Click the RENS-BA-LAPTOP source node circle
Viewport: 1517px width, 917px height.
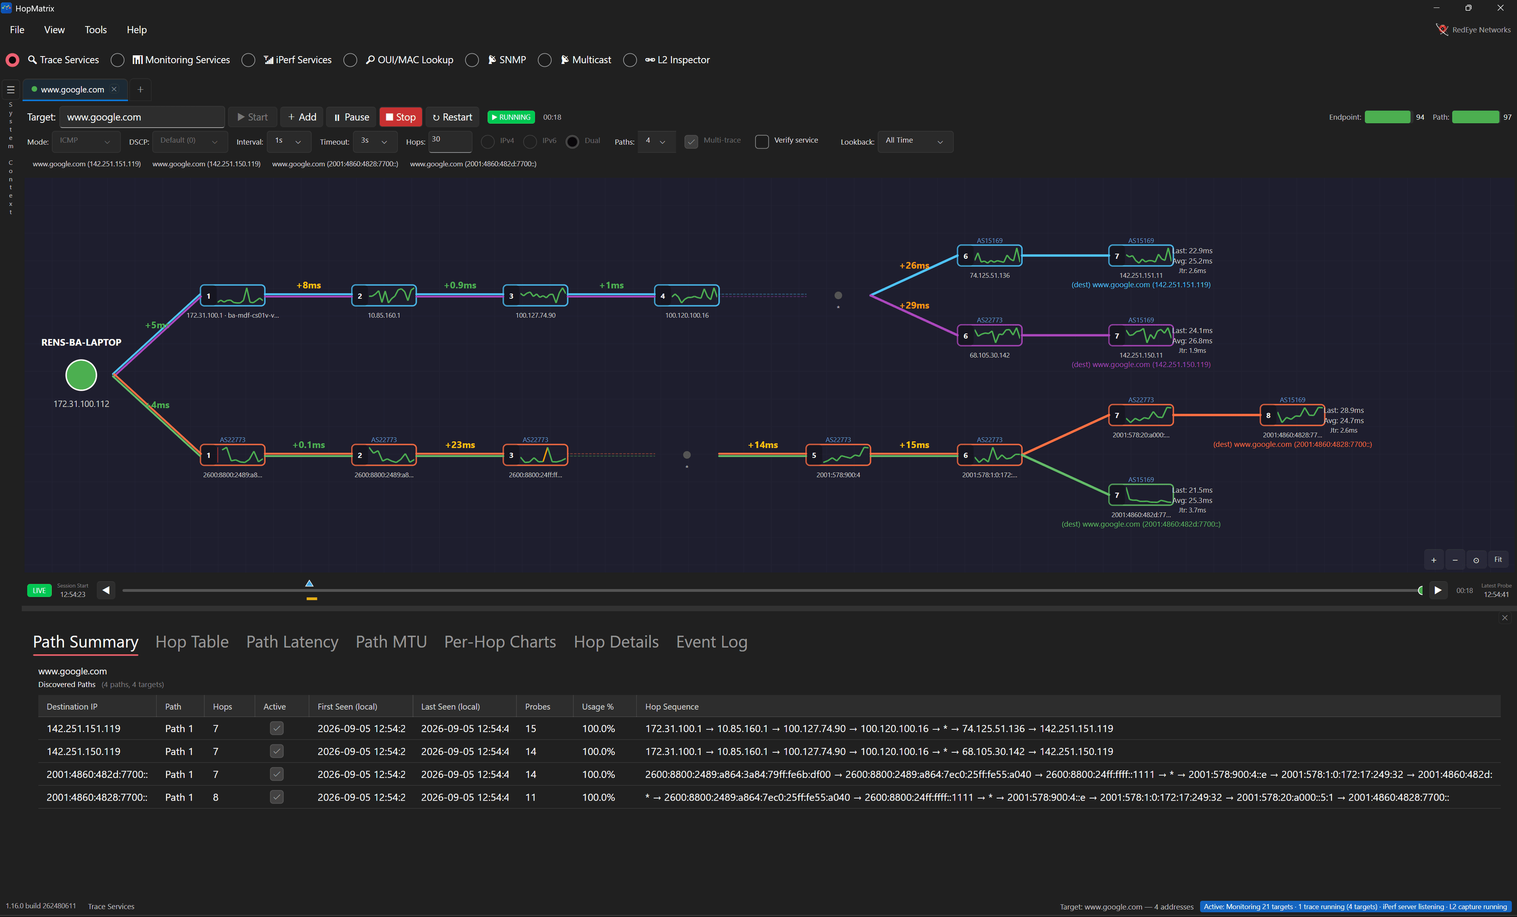tap(81, 375)
